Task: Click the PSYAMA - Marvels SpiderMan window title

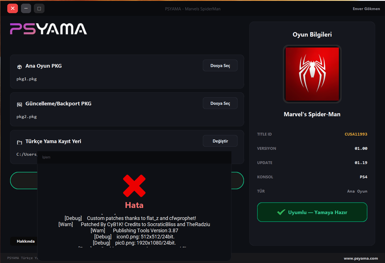Action: tap(193, 9)
